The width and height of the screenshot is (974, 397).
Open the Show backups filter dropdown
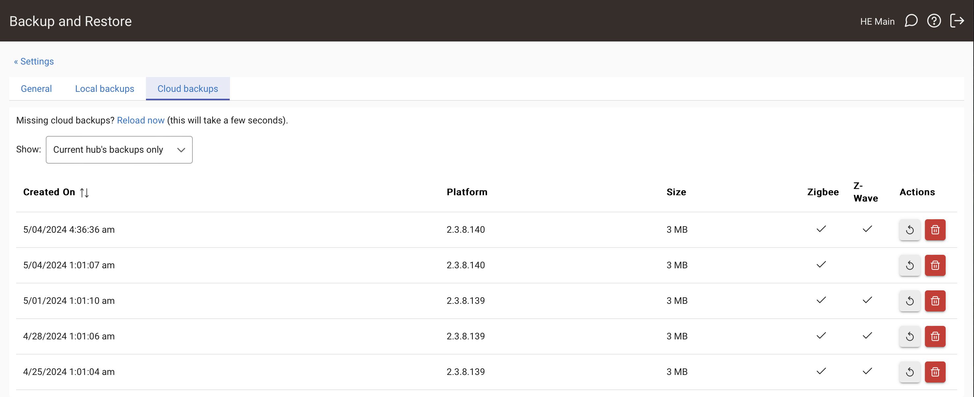click(x=119, y=149)
